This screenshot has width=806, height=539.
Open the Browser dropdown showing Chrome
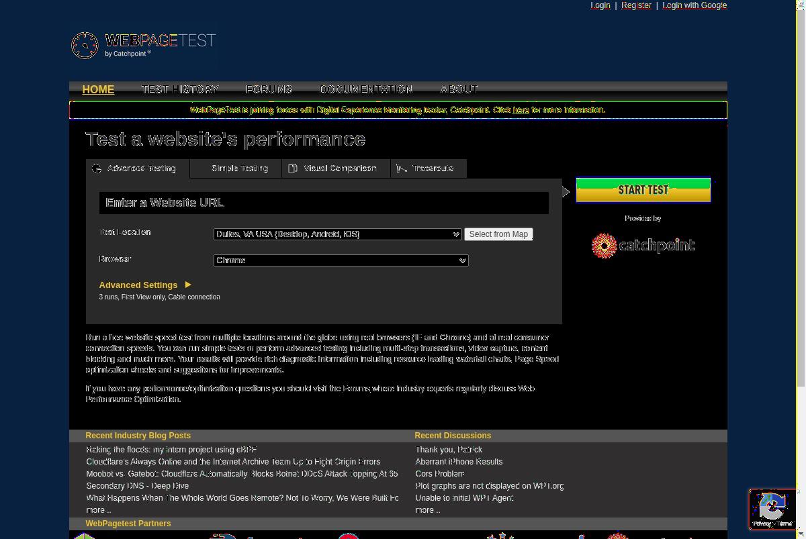coord(341,260)
